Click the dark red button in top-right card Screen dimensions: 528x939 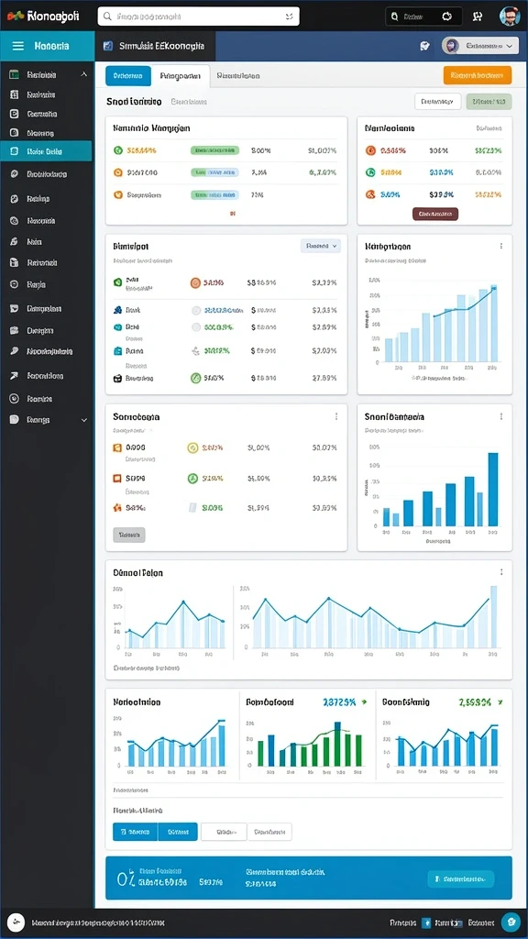(x=435, y=214)
